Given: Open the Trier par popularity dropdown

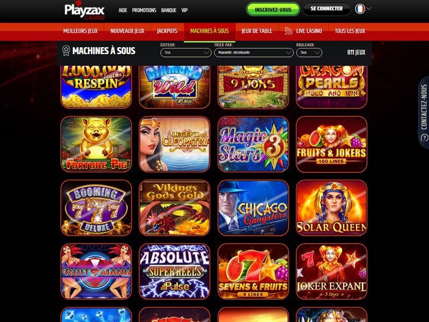Looking at the screenshot, I should tap(254, 53).
